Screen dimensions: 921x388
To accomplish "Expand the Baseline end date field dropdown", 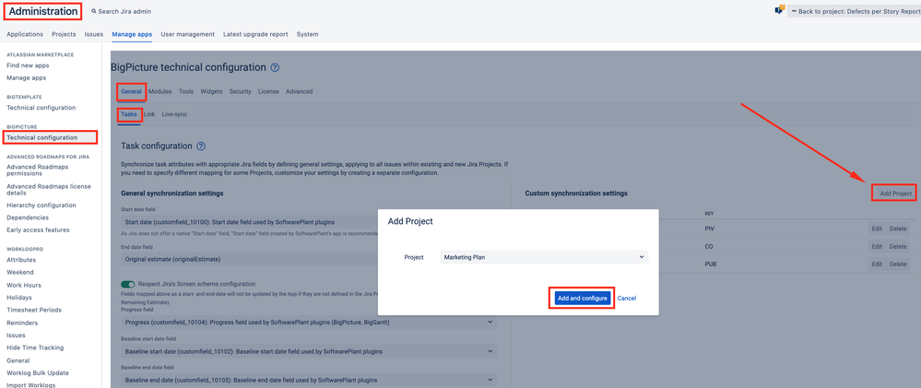I will tap(309, 380).
